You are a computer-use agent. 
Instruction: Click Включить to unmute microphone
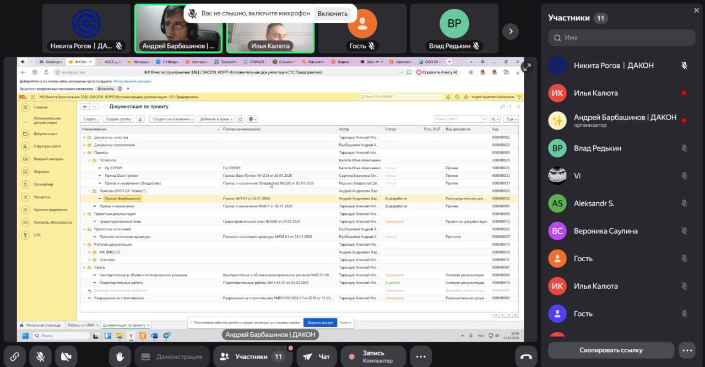click(x=332, y=13)
